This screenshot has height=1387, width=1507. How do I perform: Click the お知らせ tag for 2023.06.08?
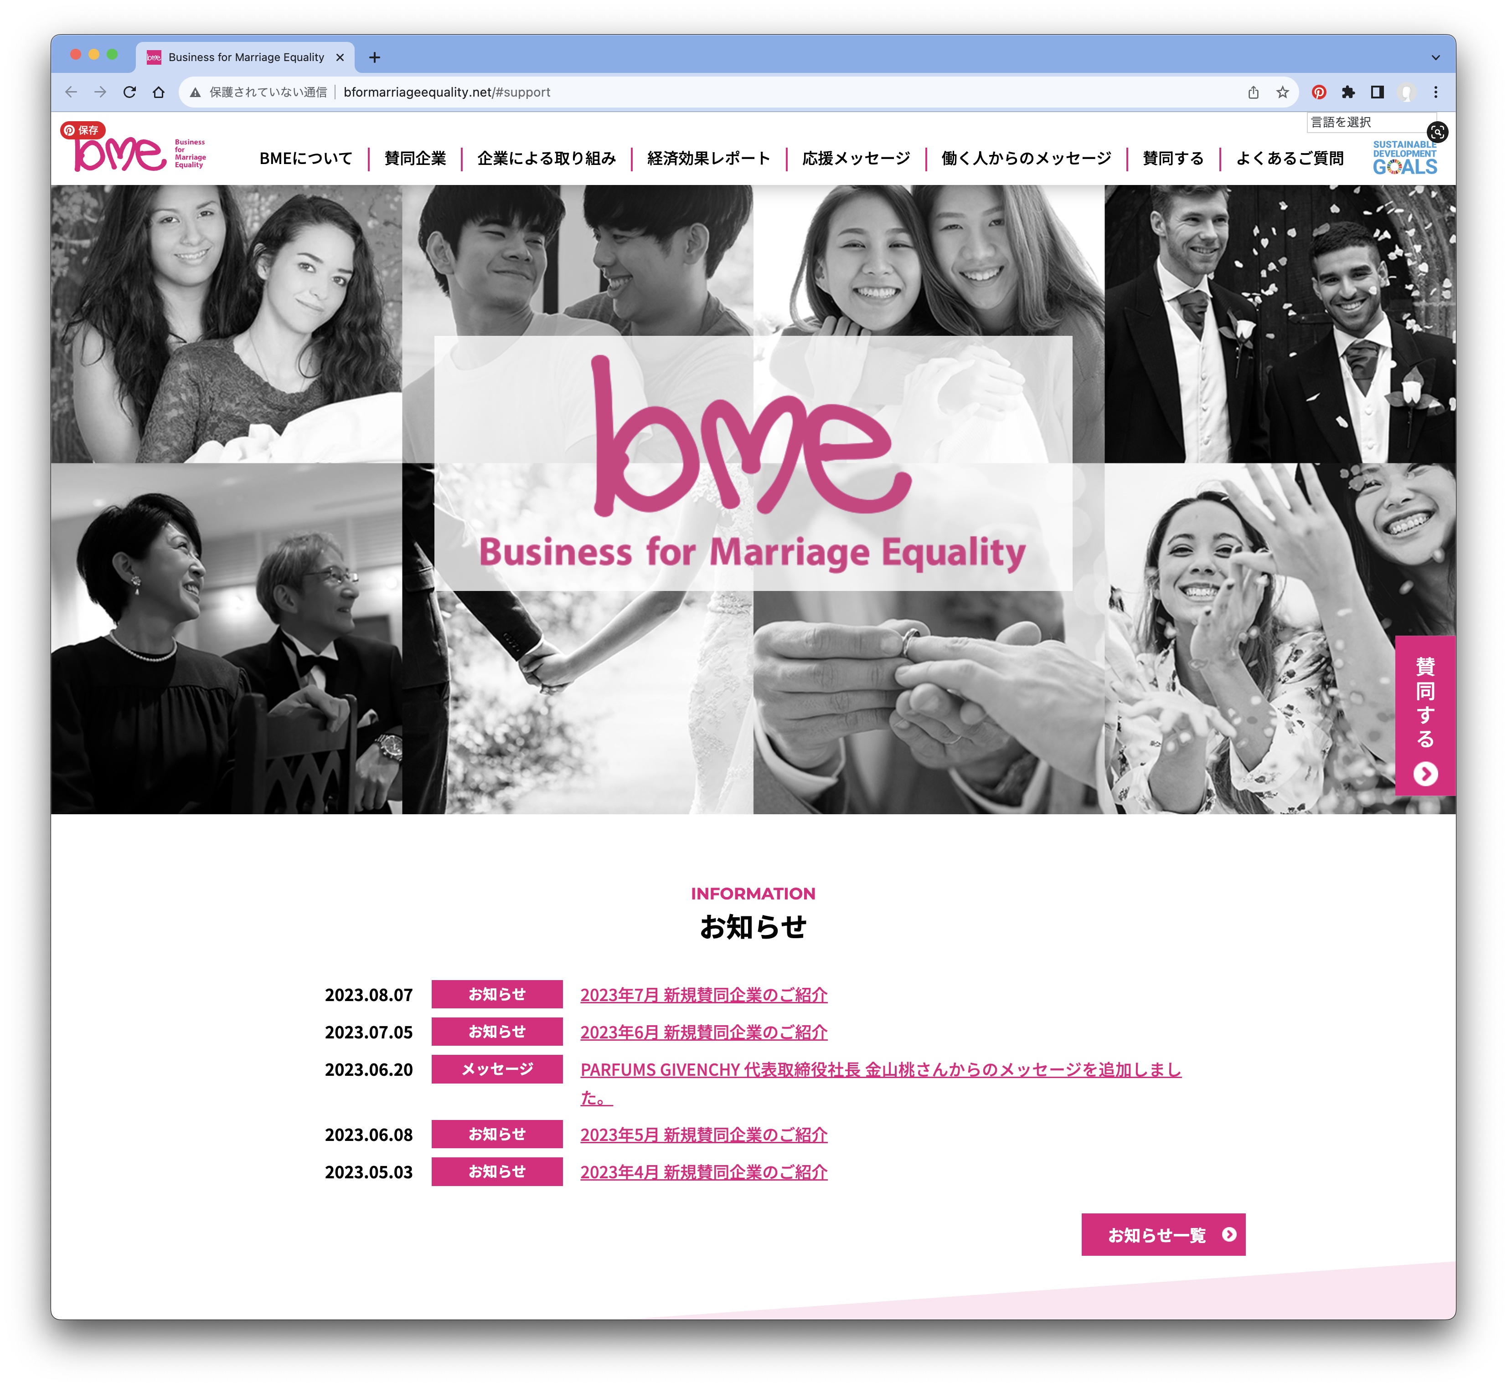pyautogui.click(x=497, y=1133)
